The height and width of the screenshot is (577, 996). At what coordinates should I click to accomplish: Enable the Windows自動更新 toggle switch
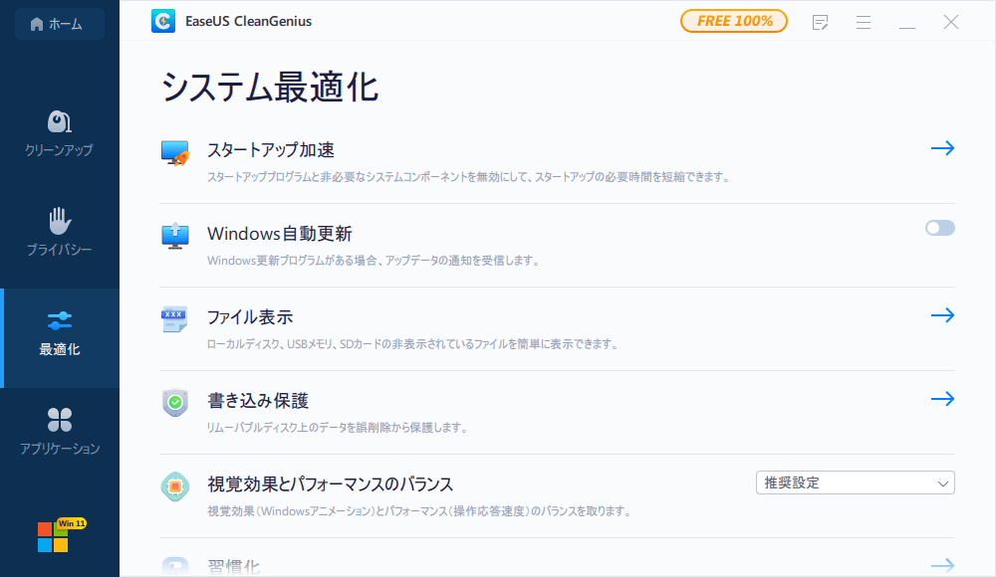(x=938, y=228)
